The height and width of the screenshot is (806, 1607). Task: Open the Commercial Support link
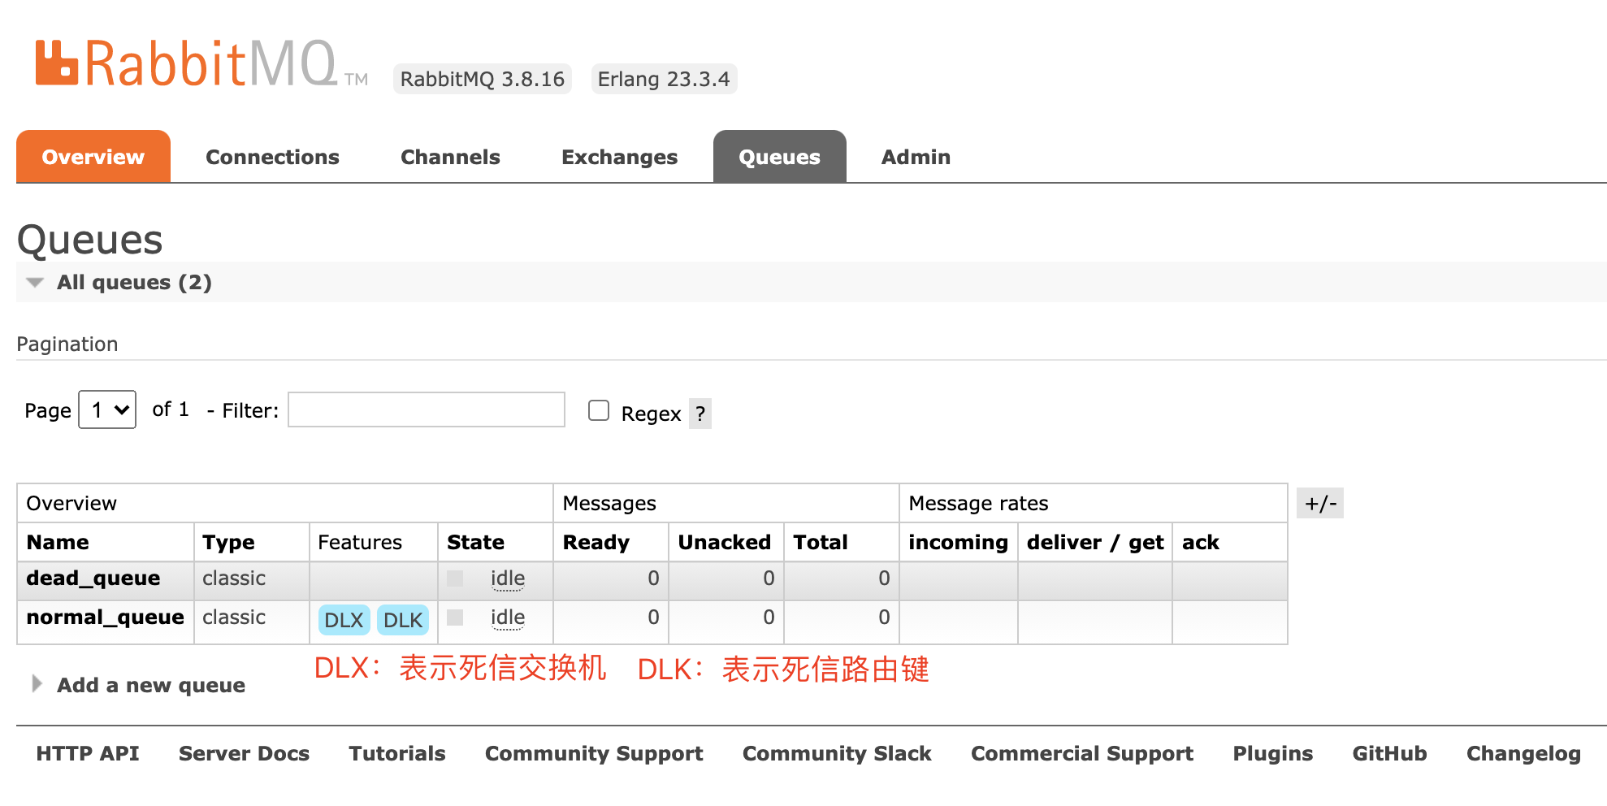coord(1082,753)
